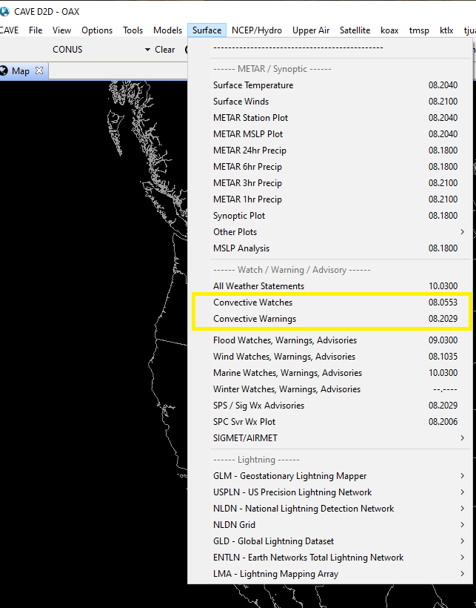
Task: Expand NLDN Grid submenu
Action: [x=234, y=525]
